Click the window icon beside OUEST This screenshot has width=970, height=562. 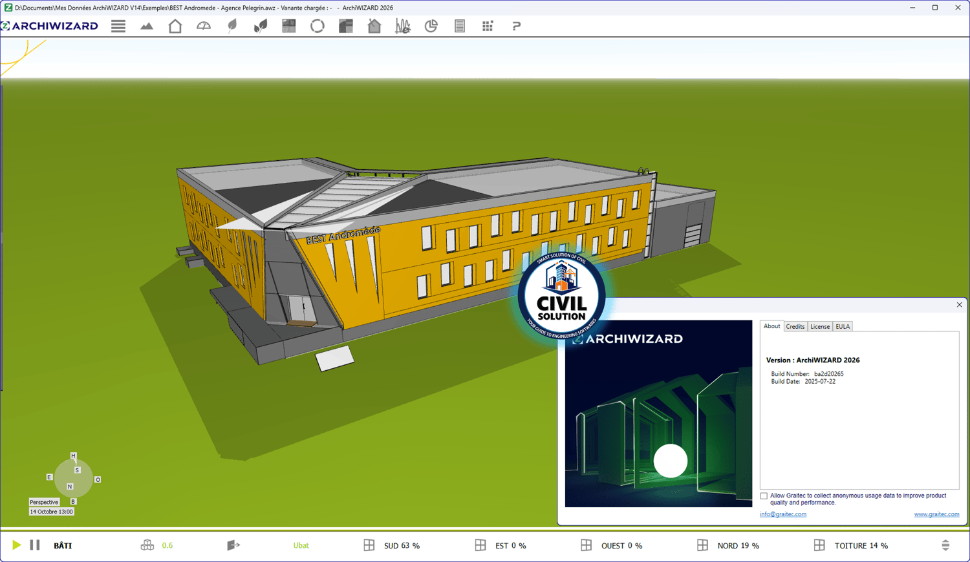[x=587, y=545]
